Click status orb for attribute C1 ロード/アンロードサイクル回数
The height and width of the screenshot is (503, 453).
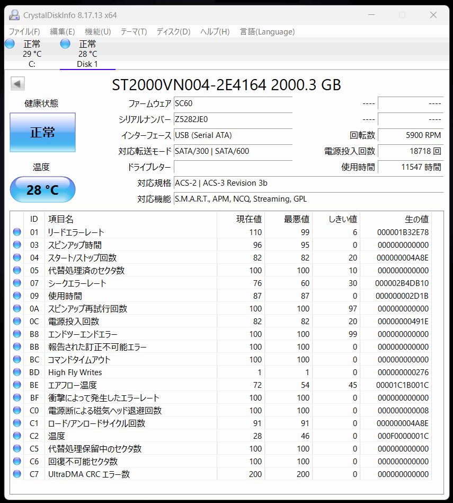pyautogui.click(x=17, y=423)
